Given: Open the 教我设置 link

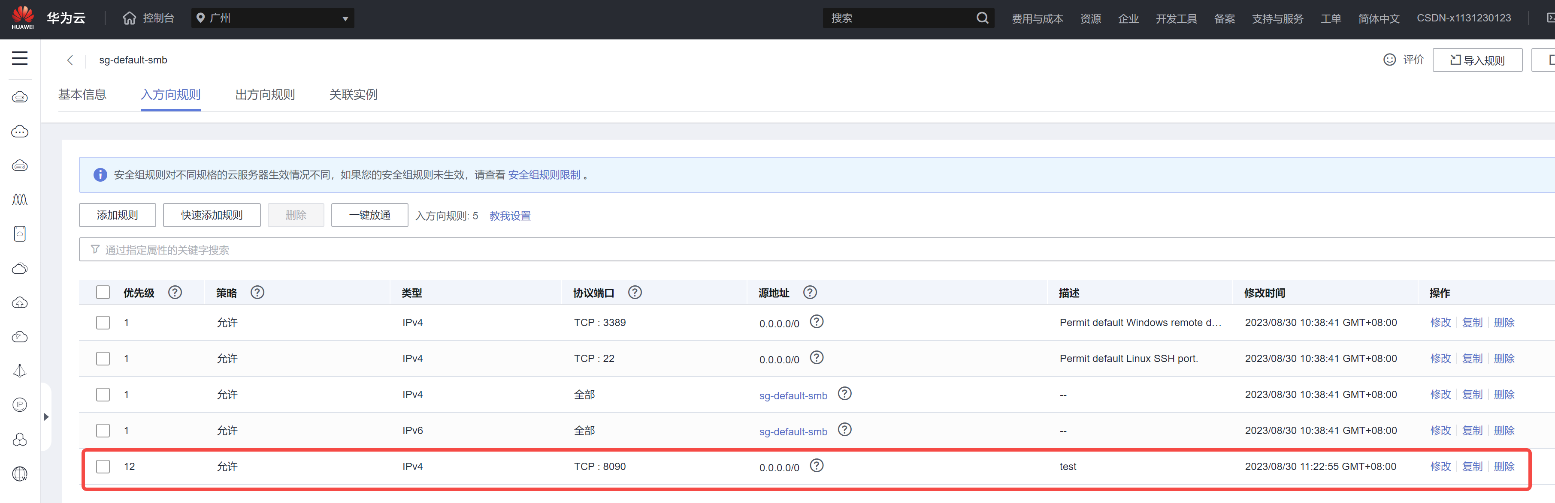Looking at the screenshot, I should pos(510,216).
